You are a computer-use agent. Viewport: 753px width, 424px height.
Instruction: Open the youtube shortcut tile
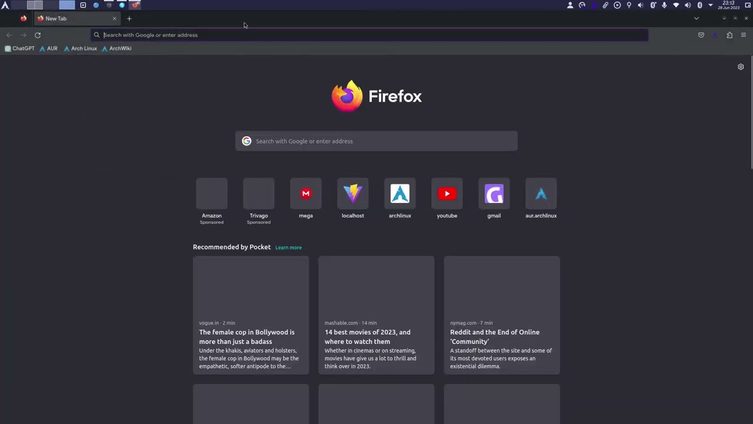point(447,199)
